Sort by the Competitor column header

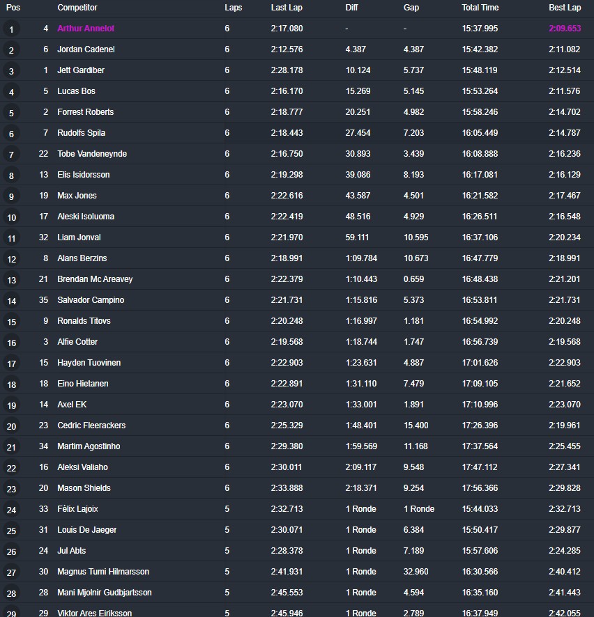pos(77,8)
